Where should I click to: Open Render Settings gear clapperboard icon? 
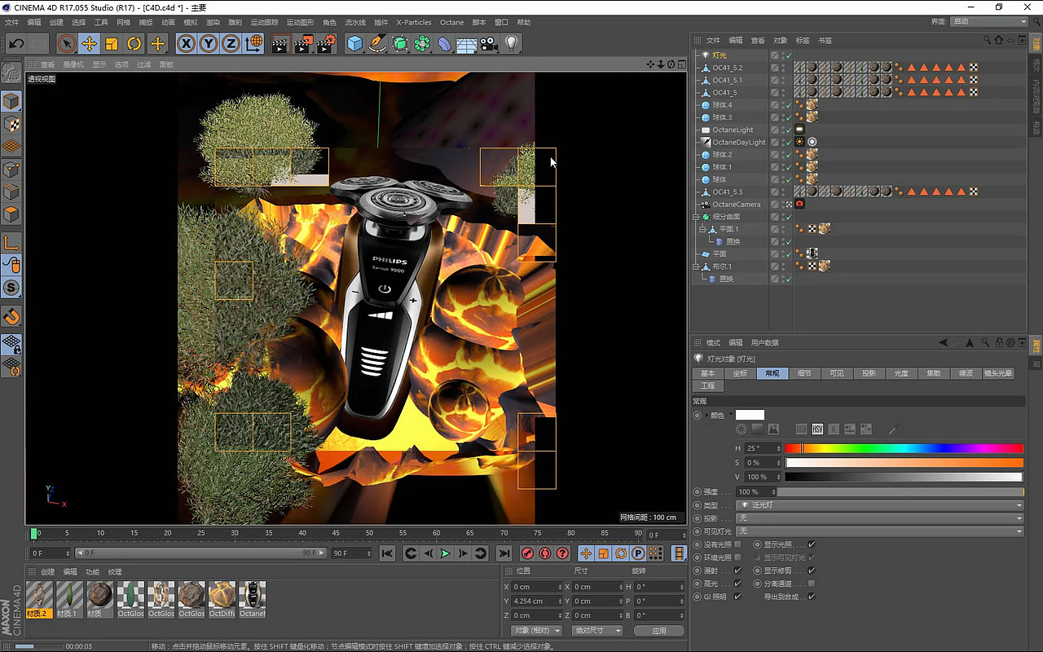[326, 43]
